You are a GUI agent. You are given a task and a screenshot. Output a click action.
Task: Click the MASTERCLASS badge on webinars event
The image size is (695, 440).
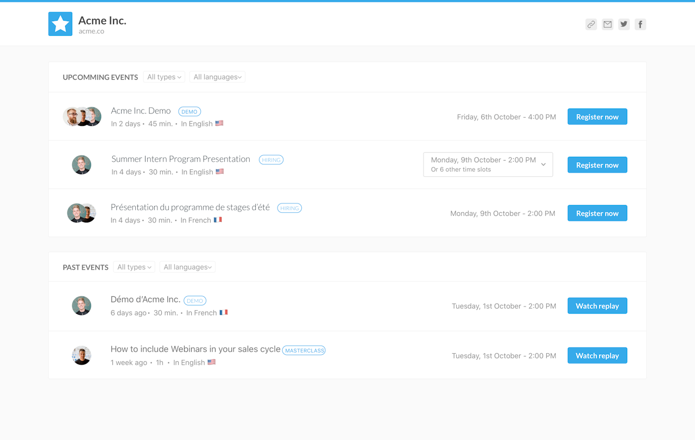tap(304, 350)
